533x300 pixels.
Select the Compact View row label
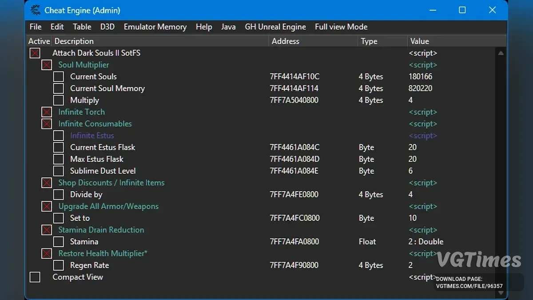[x=78, y=277]
